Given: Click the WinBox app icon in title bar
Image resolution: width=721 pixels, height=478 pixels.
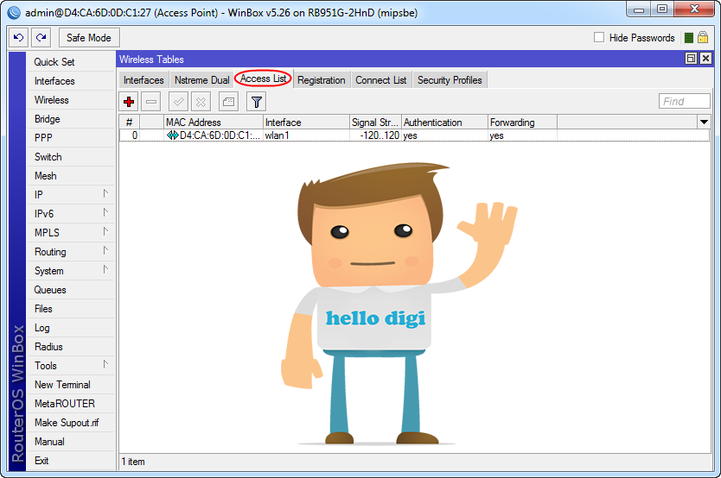Looking at the screenshot, I should coord(14,12).
